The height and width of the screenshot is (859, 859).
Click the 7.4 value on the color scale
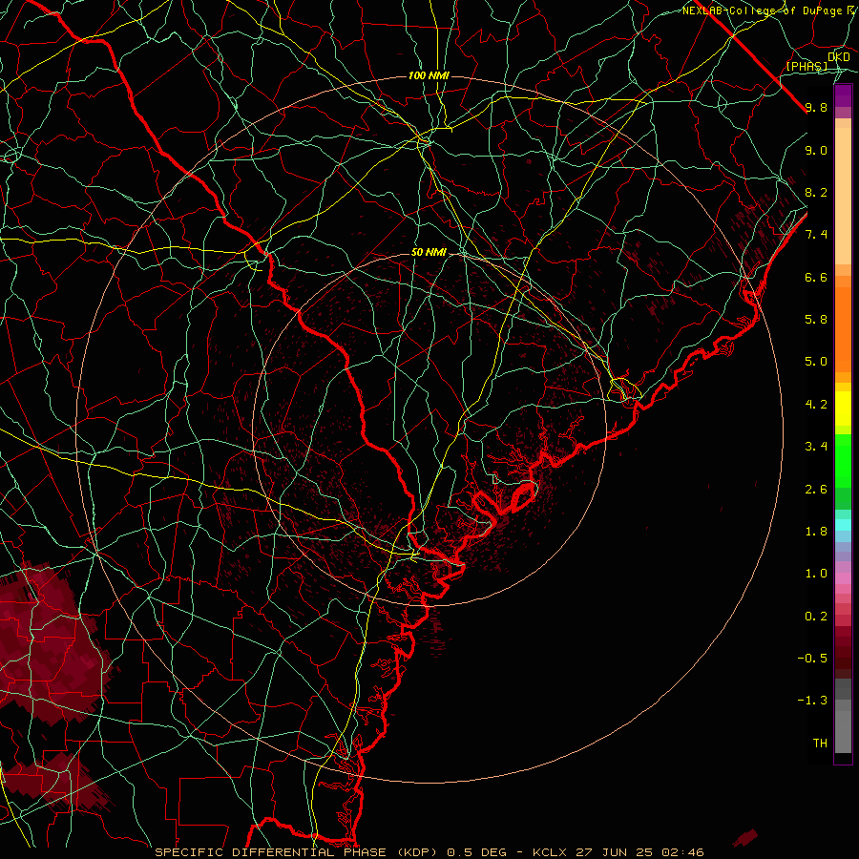click(816, 235)
